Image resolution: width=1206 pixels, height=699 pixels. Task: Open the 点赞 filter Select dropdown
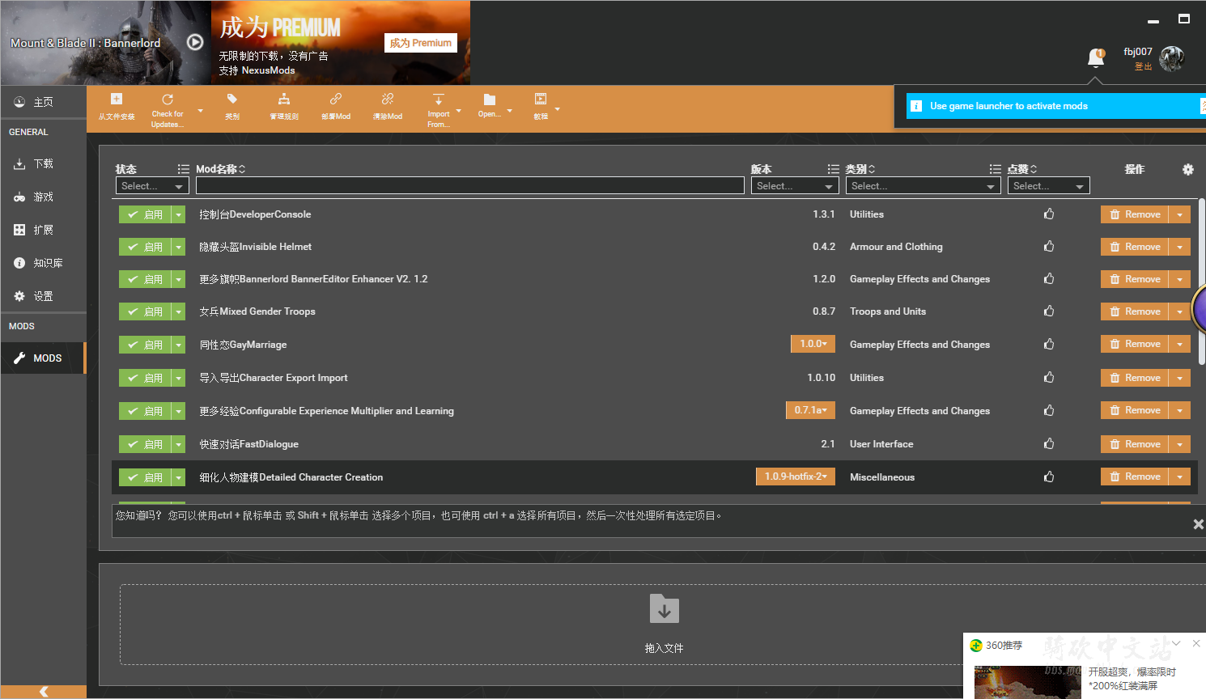point(1049,186)
